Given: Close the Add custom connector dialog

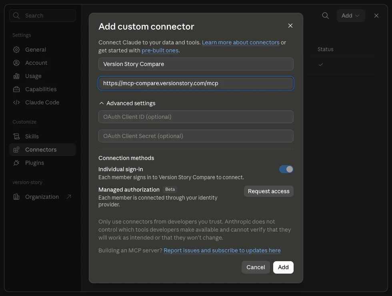Looking at the screenshot, I should (x=290, y=26).
